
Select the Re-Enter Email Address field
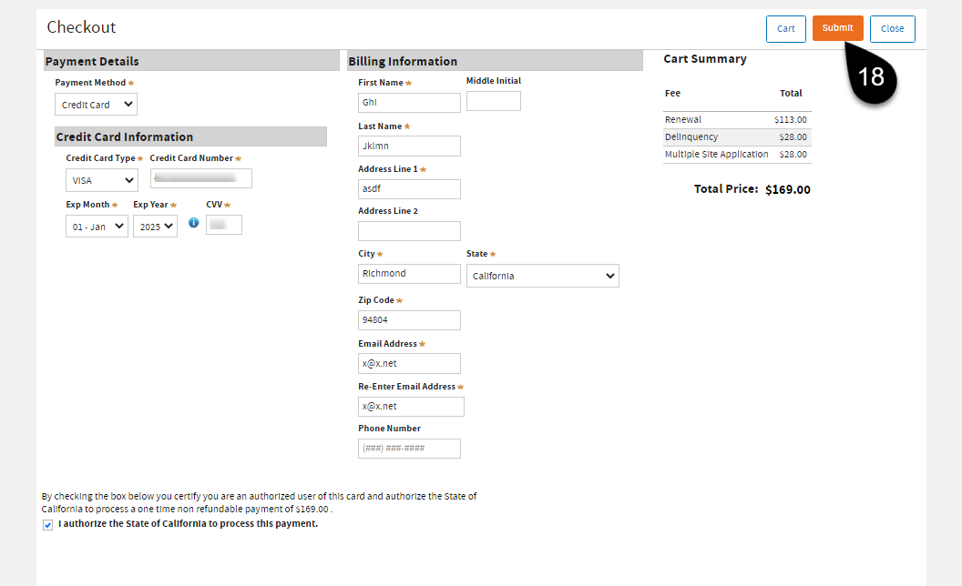[409, 406]
